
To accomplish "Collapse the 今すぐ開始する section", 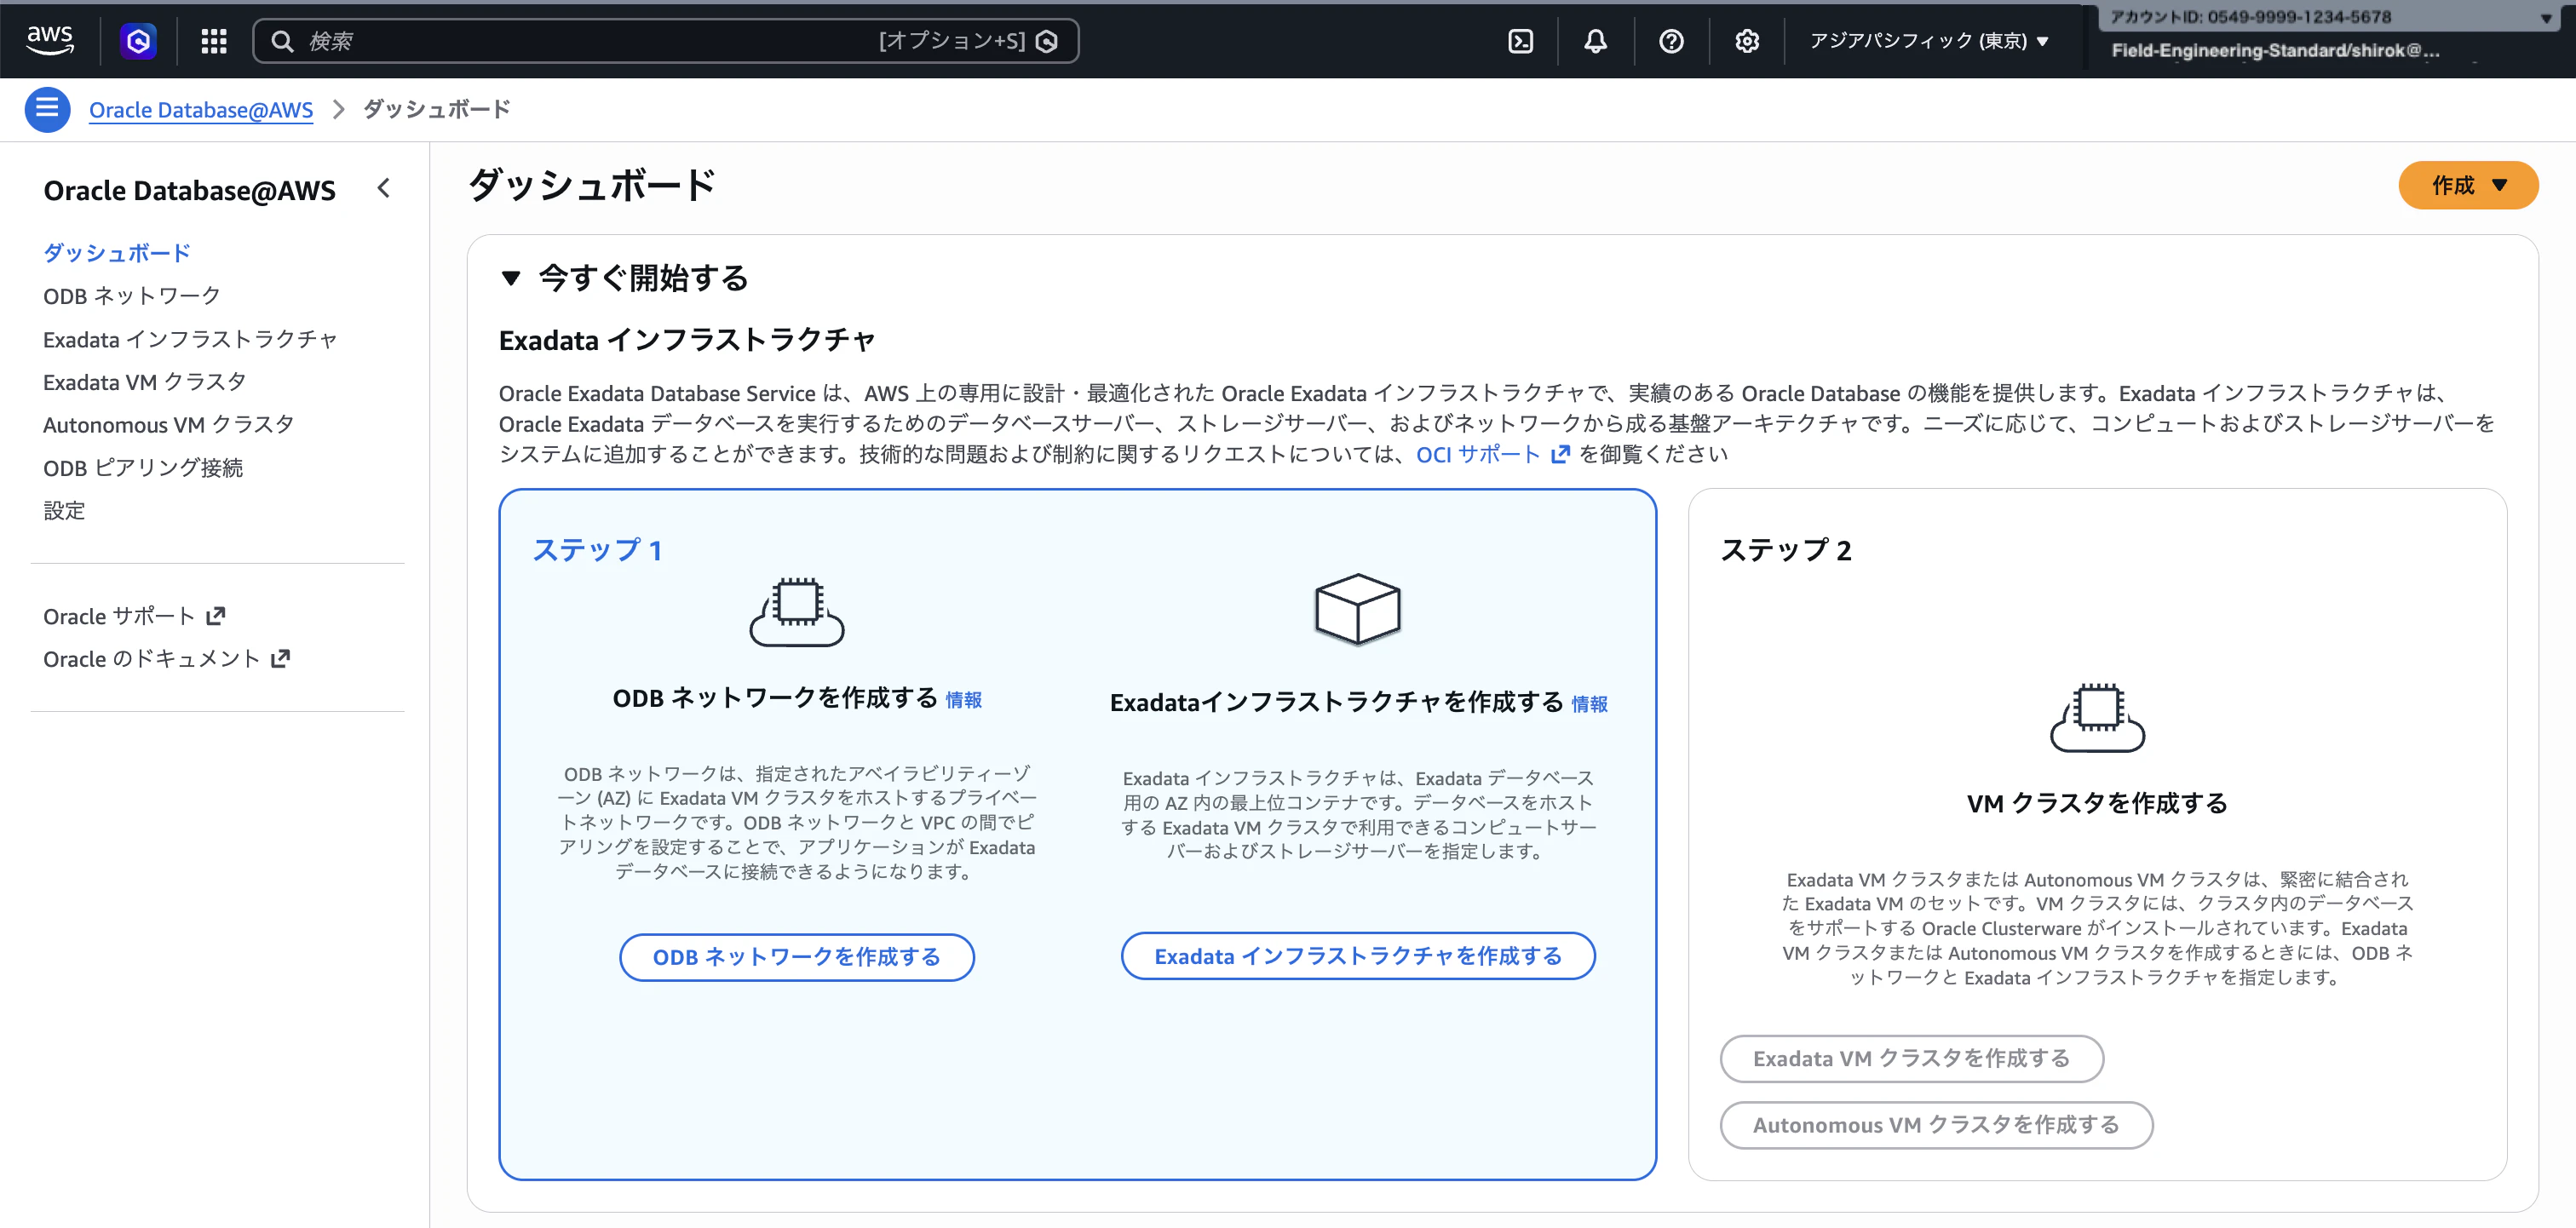I will click(x=511, y=278).
